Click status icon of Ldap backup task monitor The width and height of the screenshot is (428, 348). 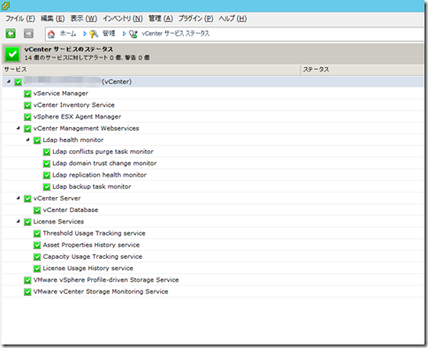(x=47, y=187)
